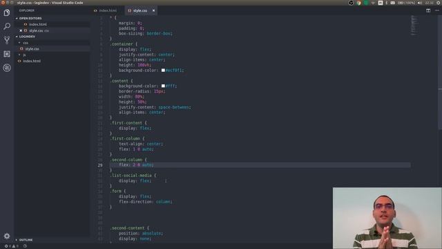
Task: Select style.css under css folder
Action: [32, 49]
